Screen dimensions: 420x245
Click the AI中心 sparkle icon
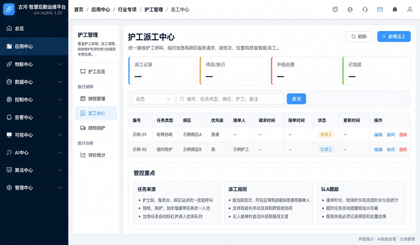pyautogui.click(x=9, y=152)
